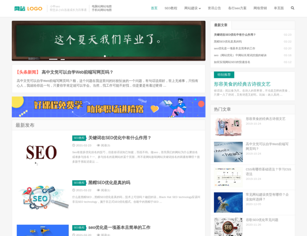Open hot article 常见网站建设类型有哪些？
307x236 pixels.
click(267, 197)
